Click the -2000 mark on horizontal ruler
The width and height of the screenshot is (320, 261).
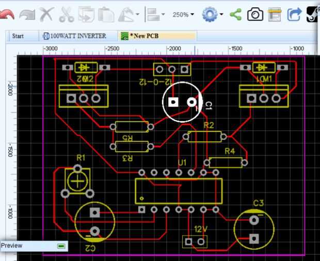pos(174,48)
